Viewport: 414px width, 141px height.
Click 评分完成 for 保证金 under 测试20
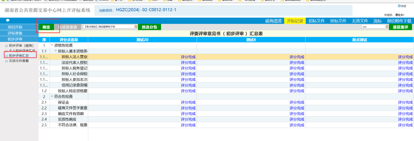188,102
